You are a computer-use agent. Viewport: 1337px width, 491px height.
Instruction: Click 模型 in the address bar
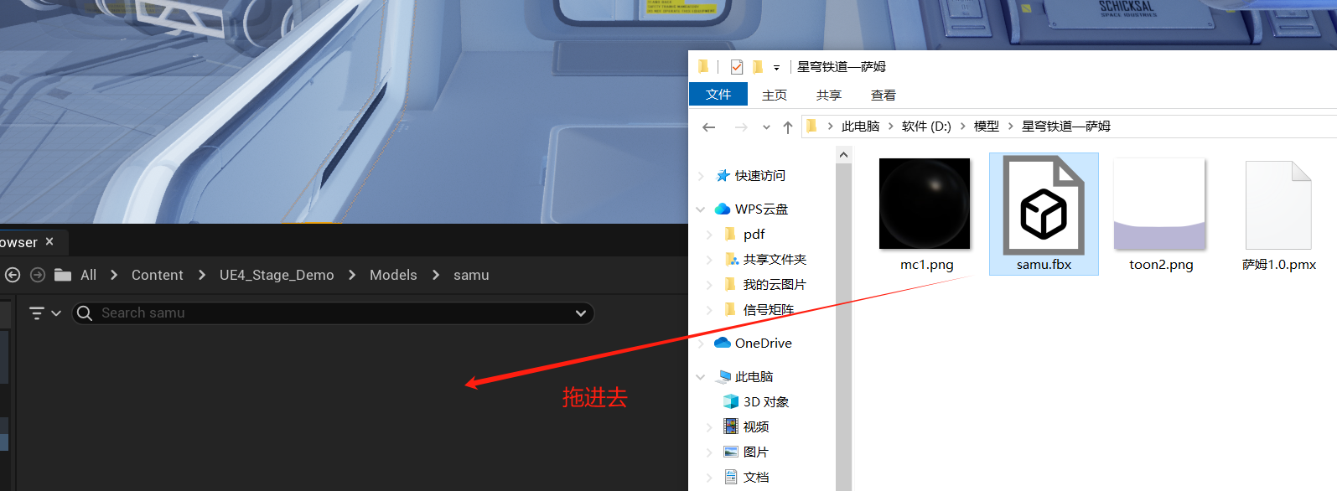(x=986, y=127)
